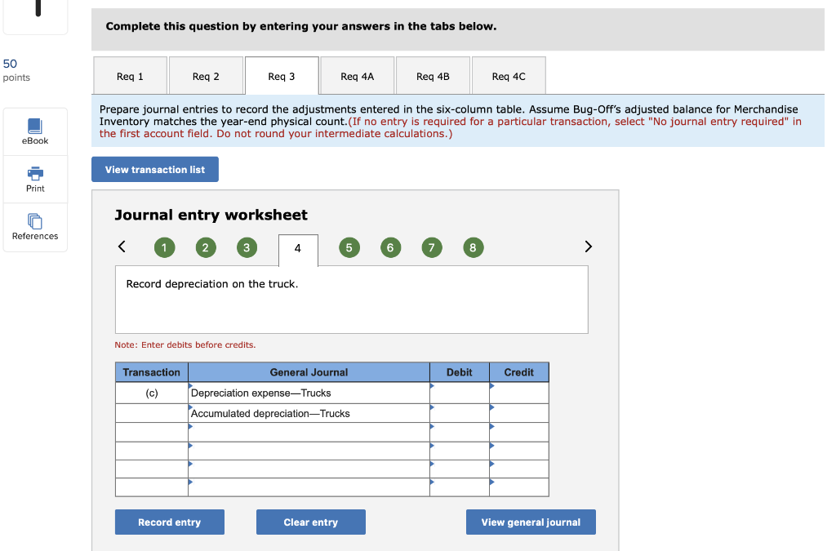The image size is (836, 551).
Task: Open fifth row General Journal account dropdown
Action: click(309, 469)
